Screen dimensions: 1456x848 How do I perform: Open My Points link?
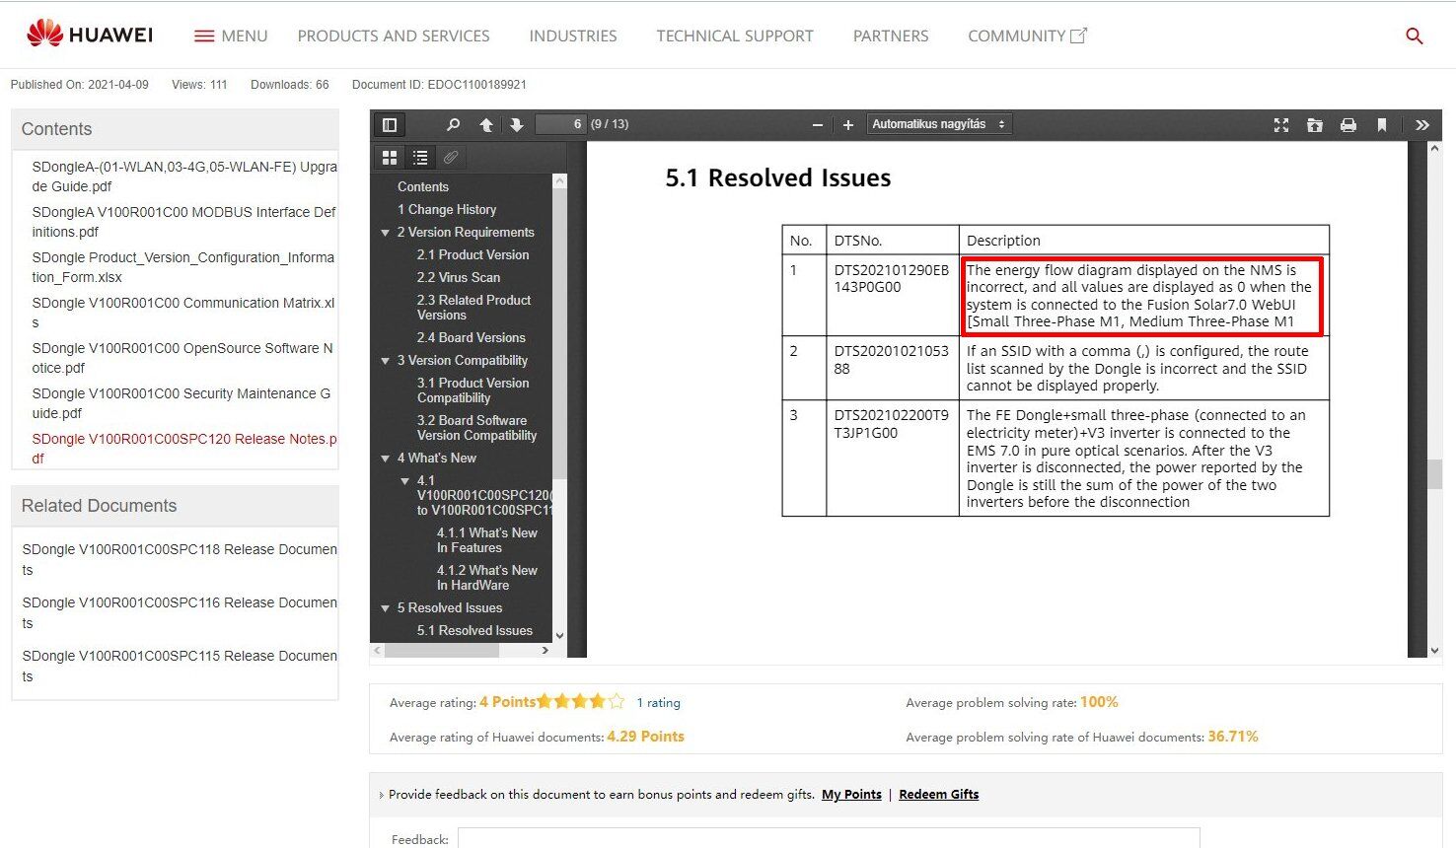tap(851, 795)
